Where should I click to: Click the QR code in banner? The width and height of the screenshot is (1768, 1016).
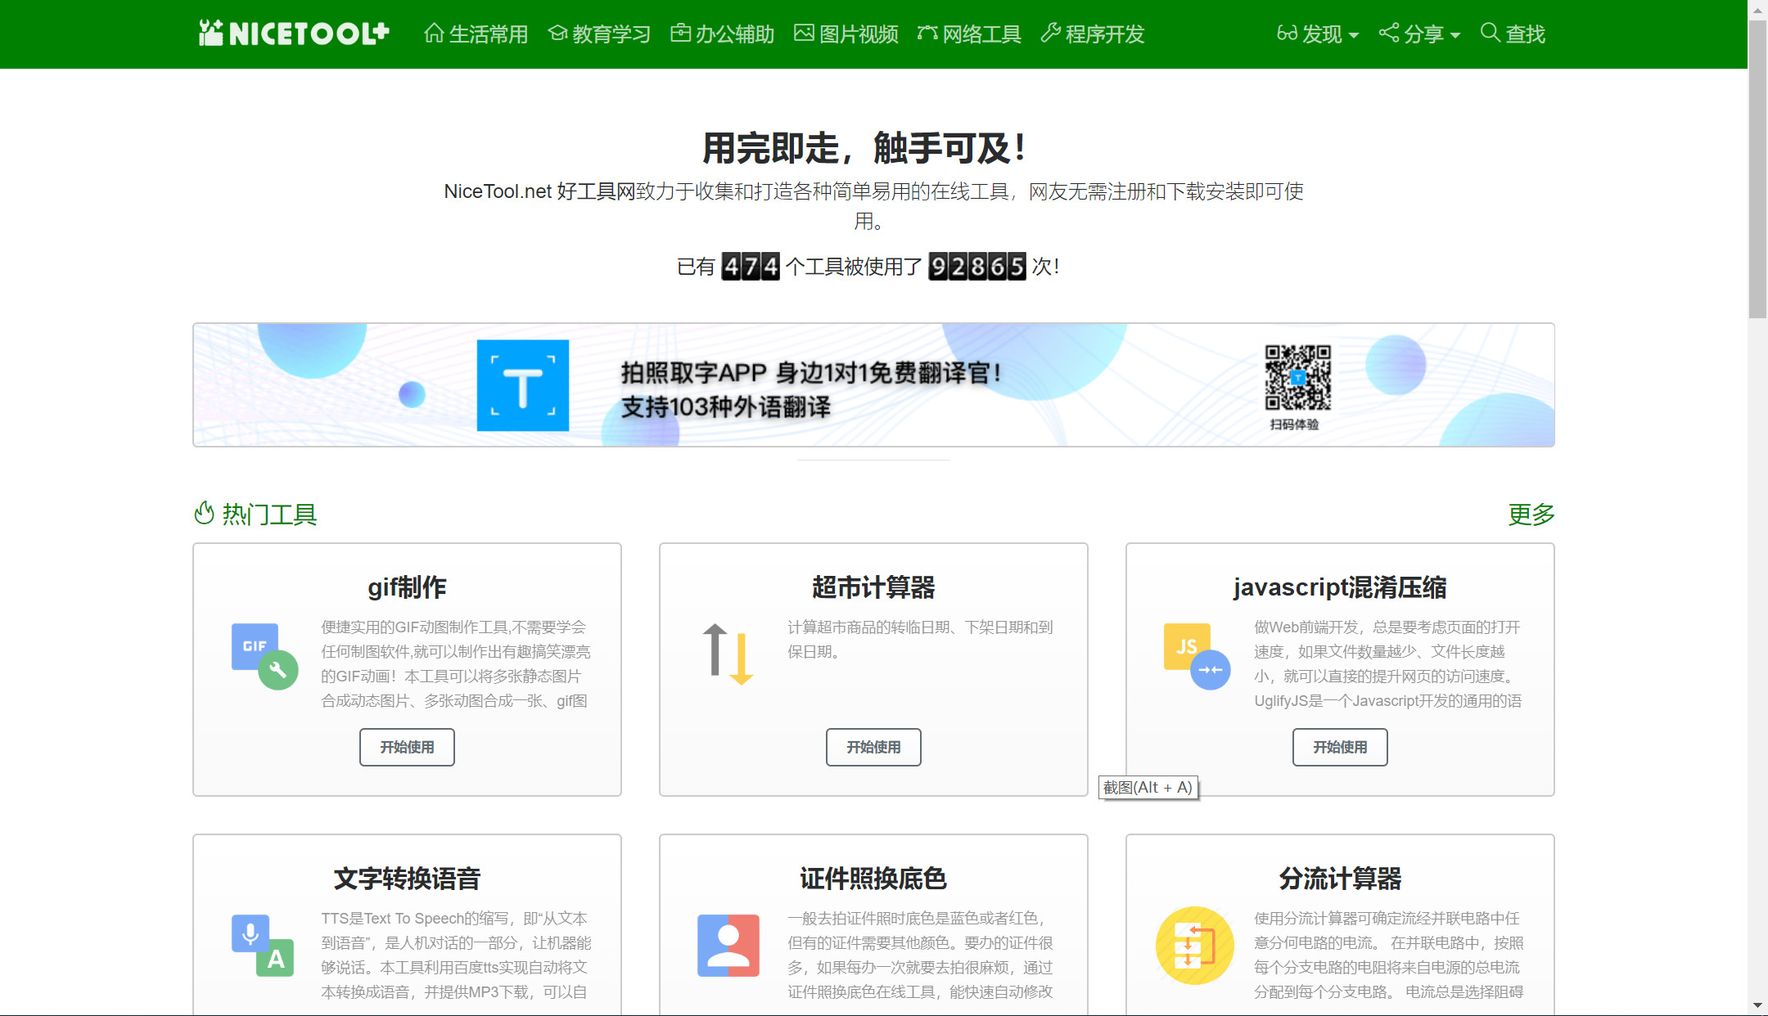click(x=1297, y=377)
